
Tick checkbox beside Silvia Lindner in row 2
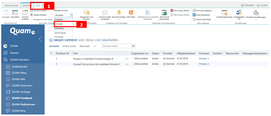pyautogui.click(x=132, y=59)
